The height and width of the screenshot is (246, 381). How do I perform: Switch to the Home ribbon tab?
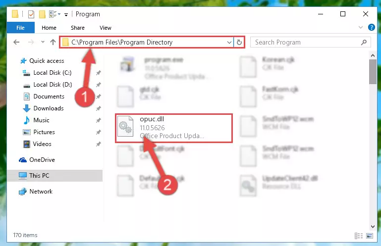(x=49, y=28)
